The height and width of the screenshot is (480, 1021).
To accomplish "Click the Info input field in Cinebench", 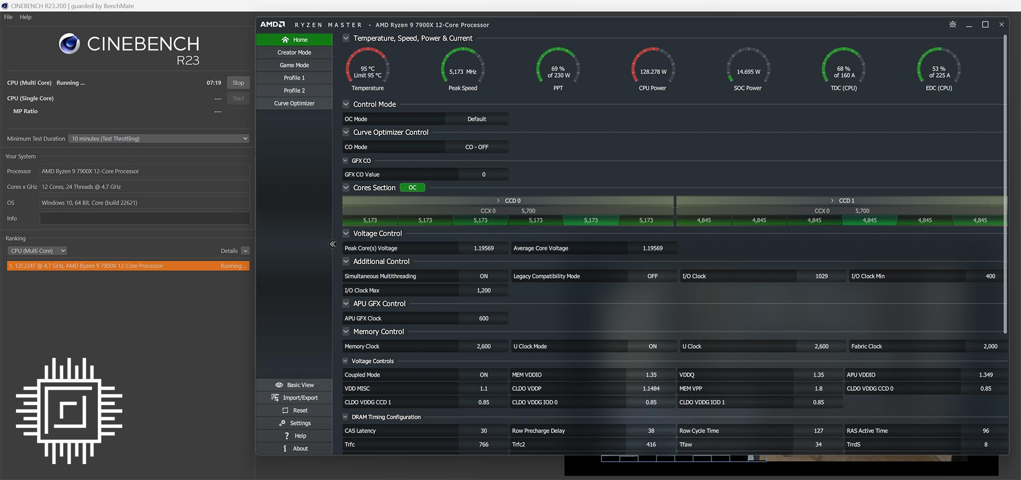I will coord(145,218).
